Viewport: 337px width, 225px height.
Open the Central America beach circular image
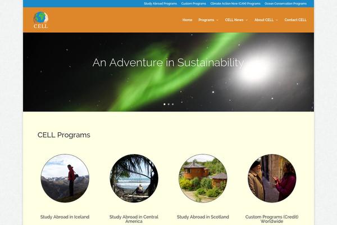[134, 178]
